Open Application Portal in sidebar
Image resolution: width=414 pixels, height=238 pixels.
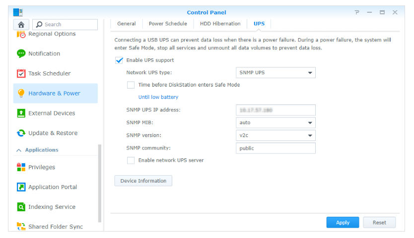coord(56,187)
